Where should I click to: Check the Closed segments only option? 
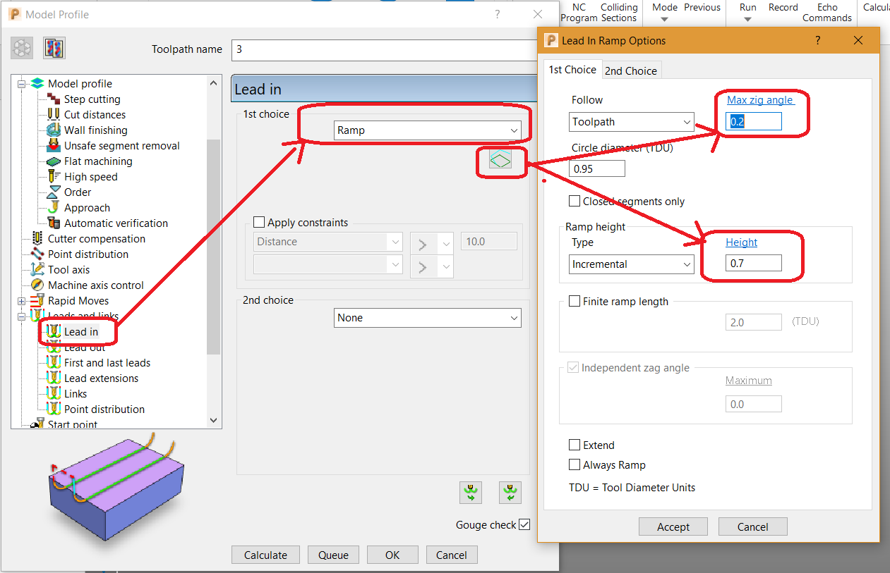pyautogui.click(x=575, y=201)
